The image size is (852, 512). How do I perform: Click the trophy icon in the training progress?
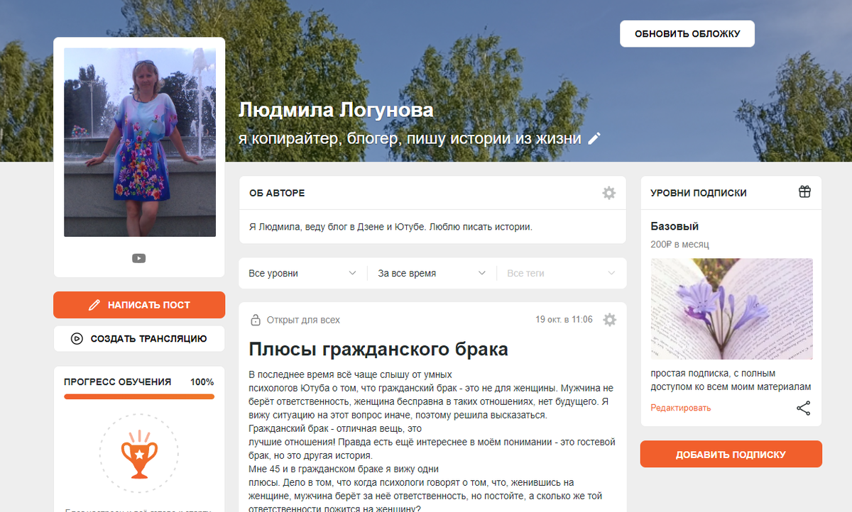pyautogui.click(x=138, y=451)
